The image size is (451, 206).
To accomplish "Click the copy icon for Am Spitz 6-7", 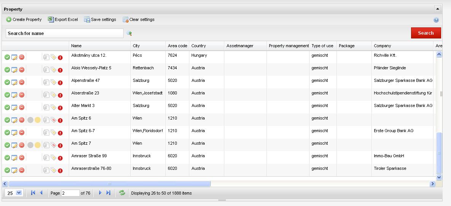I will (x=46, y=133).
